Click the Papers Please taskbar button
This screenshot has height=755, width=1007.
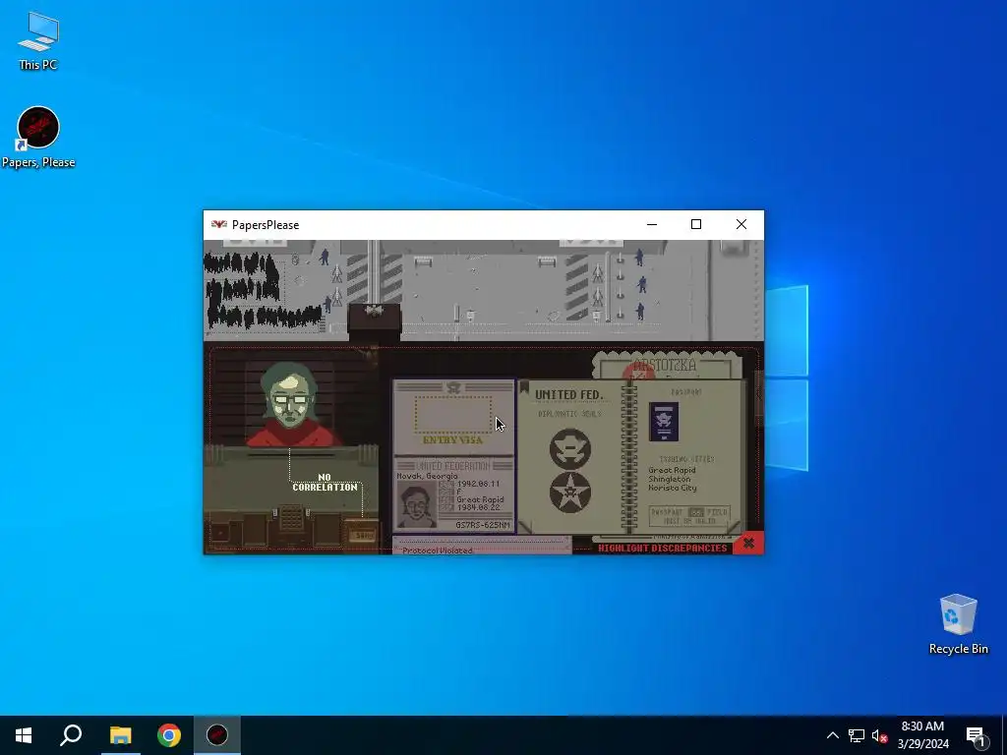coord(217,735)
